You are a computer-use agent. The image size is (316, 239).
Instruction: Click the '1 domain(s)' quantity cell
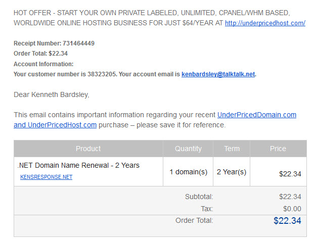(x=188, y=172)
